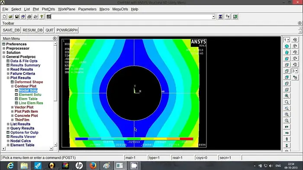Click the raise hidden windows icon
The width and height of the screenshot is (303, 170).
220,17
